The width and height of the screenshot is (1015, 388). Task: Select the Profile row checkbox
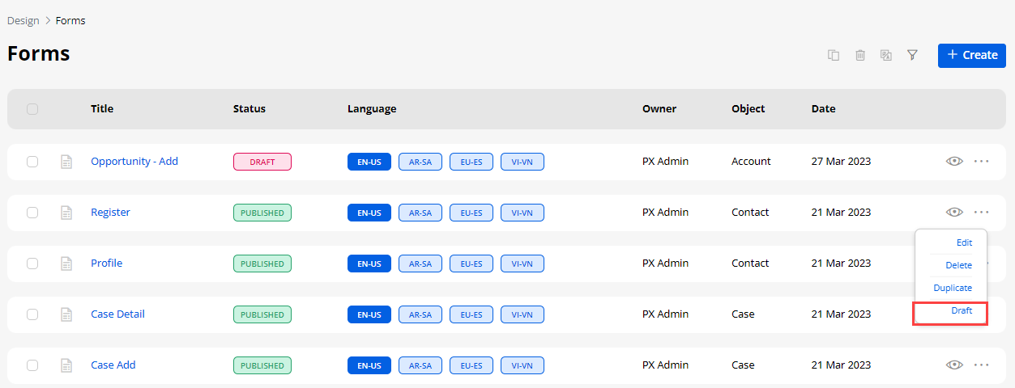tap(32, 264)
